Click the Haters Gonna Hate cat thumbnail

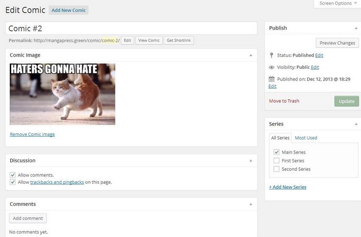(x=63, y=94)
